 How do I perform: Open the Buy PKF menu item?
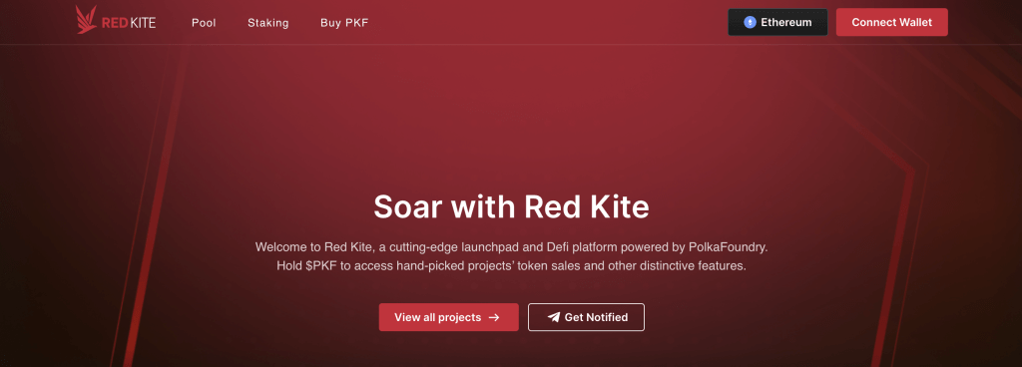[x=344, y=23]
